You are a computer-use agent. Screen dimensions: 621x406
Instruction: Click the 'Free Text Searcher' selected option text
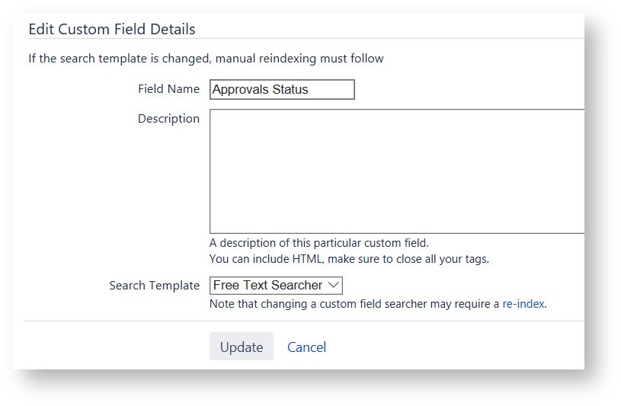click(x=267, y=286)
